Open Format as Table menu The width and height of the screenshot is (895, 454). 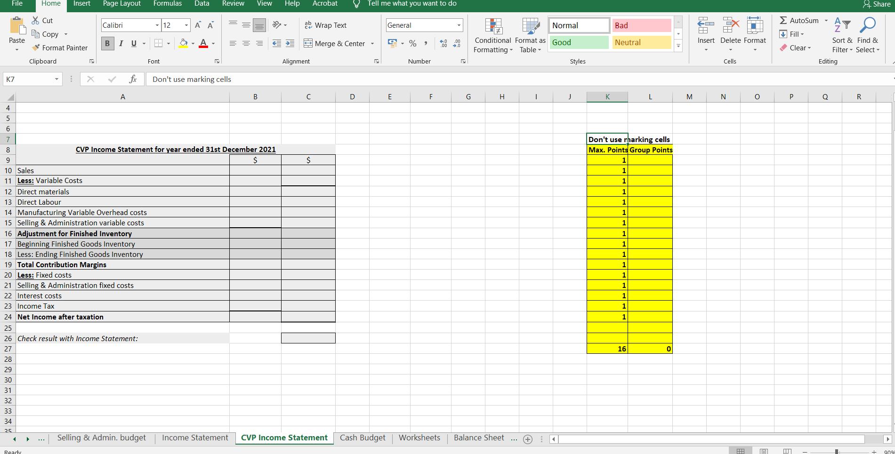(530, 36)
